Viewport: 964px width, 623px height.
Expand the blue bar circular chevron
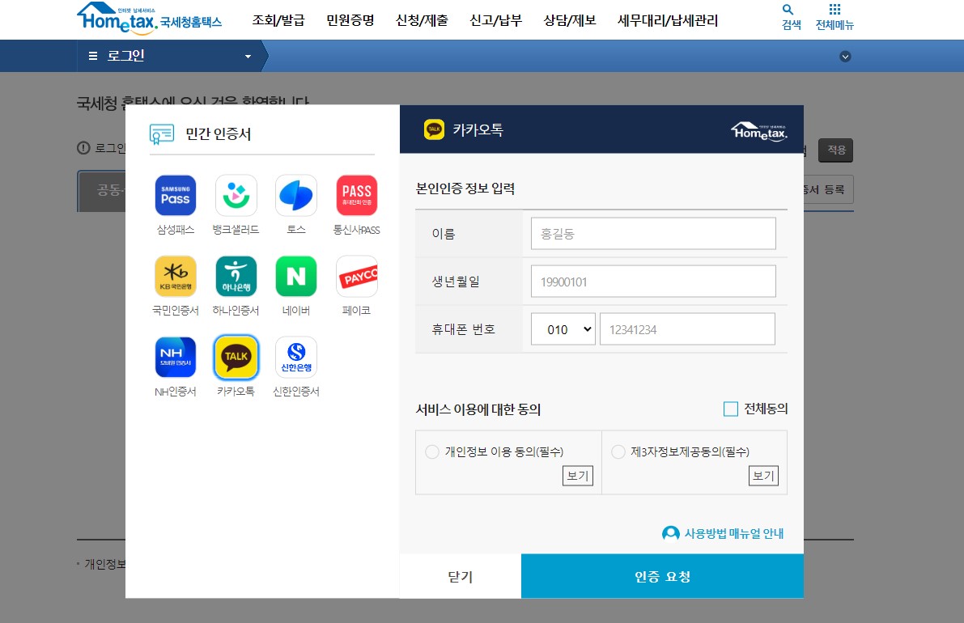(x=845, y=57)
